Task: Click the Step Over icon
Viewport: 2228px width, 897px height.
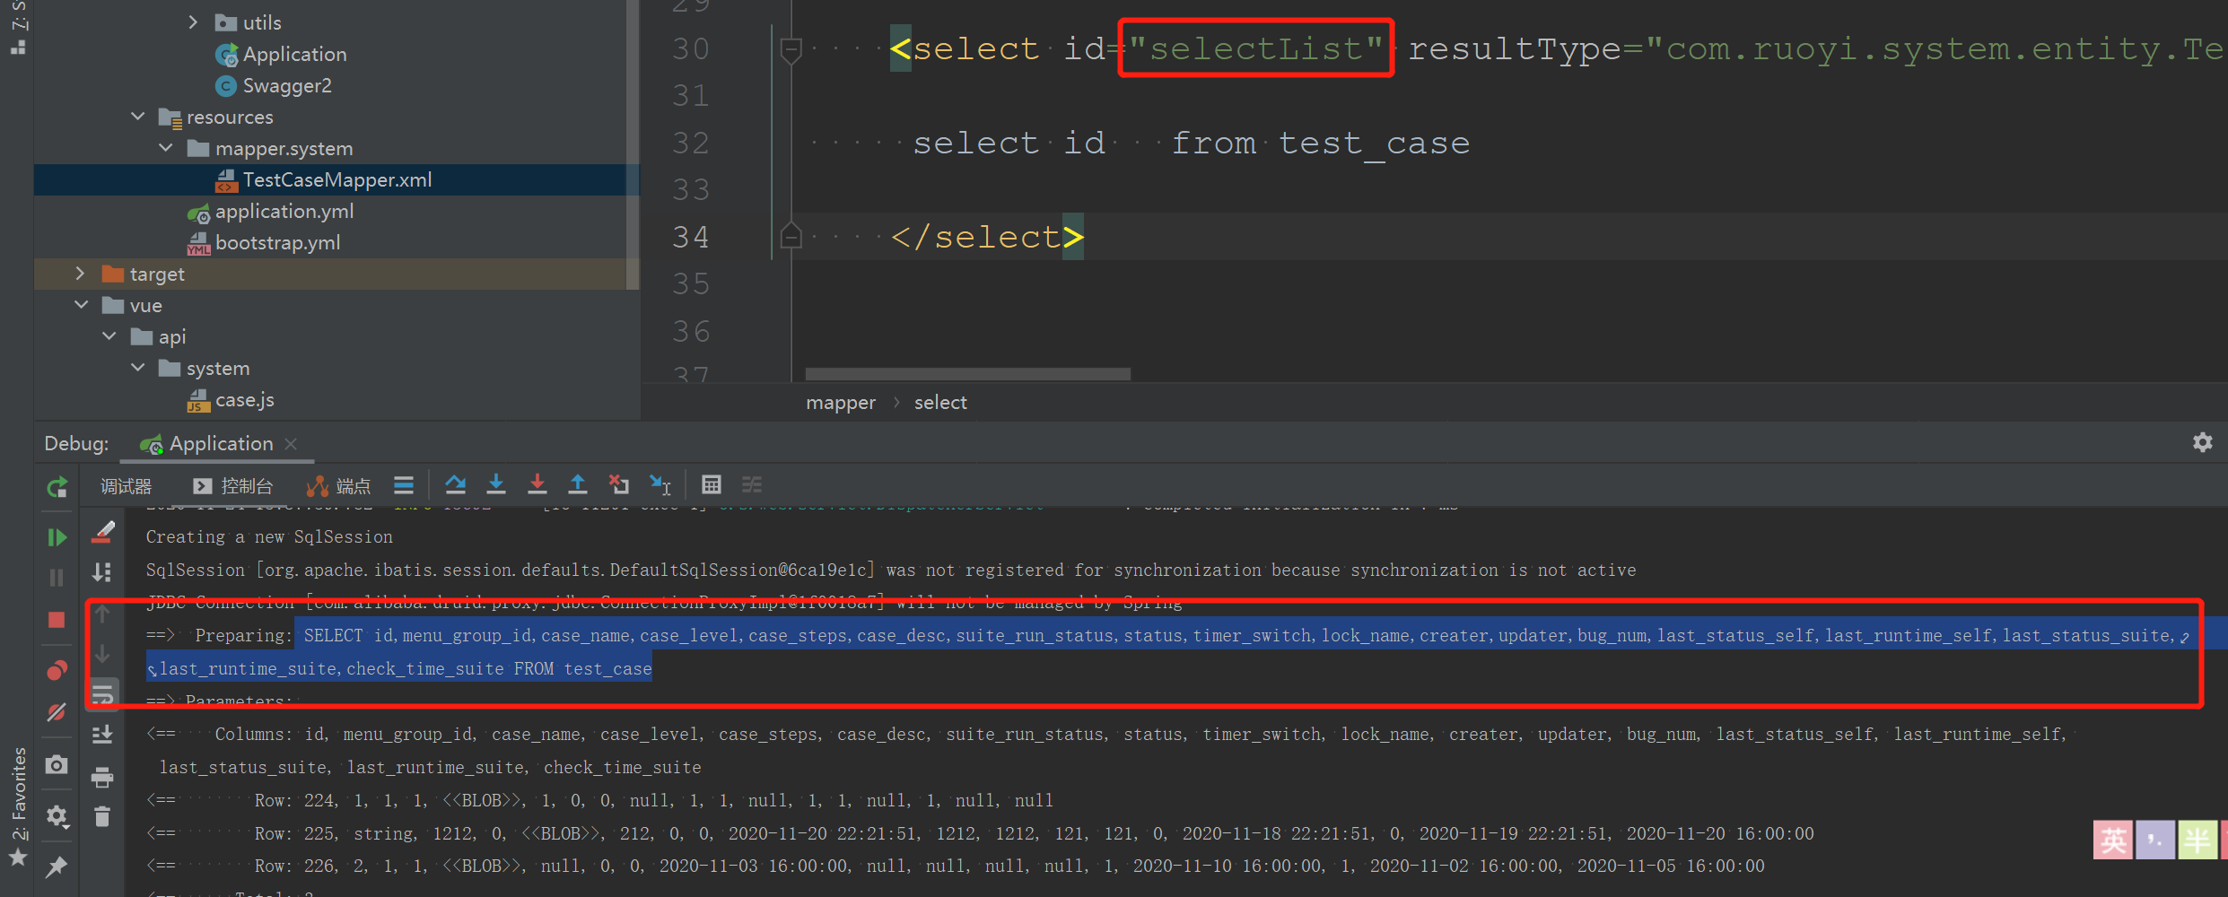Action: pos(455,485)
